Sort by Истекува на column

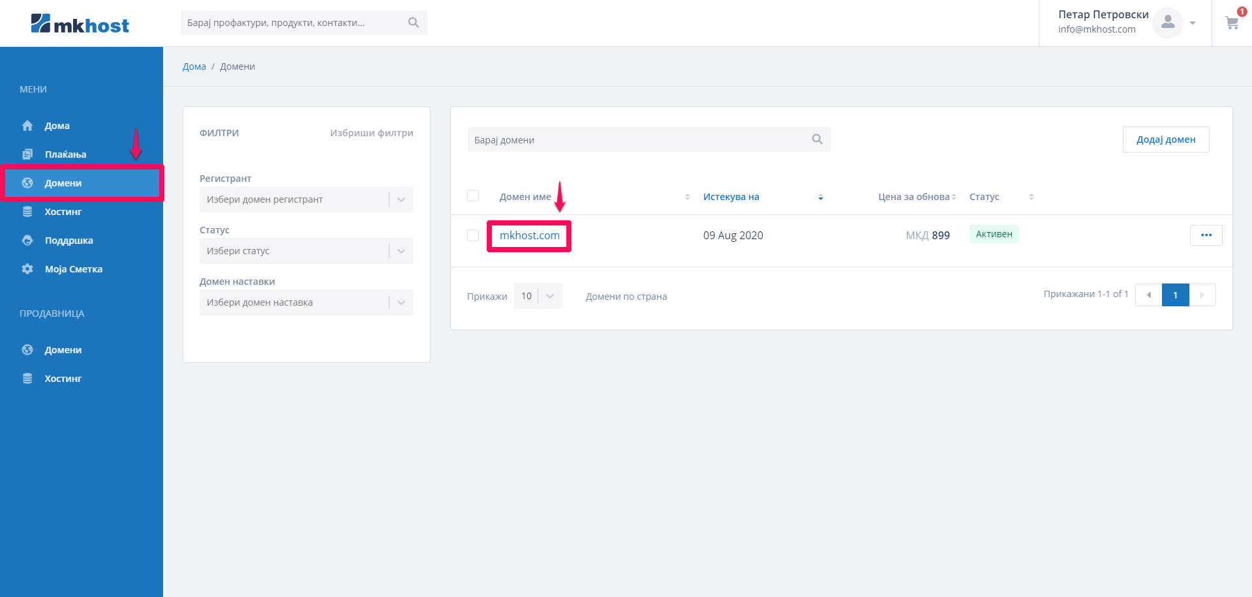[x=731, y=197]
